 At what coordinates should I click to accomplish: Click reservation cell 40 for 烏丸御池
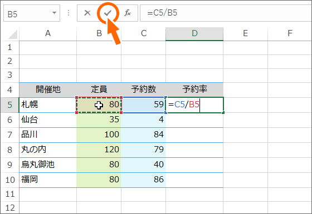point(144,165)
